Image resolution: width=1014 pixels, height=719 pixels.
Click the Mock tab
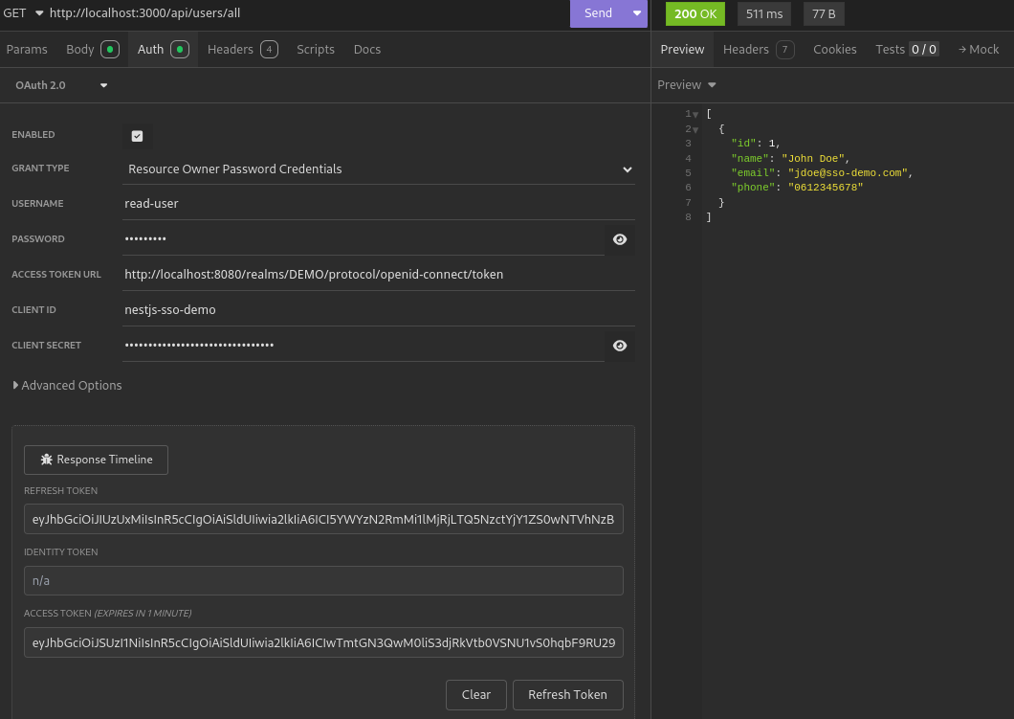(979, 49)
